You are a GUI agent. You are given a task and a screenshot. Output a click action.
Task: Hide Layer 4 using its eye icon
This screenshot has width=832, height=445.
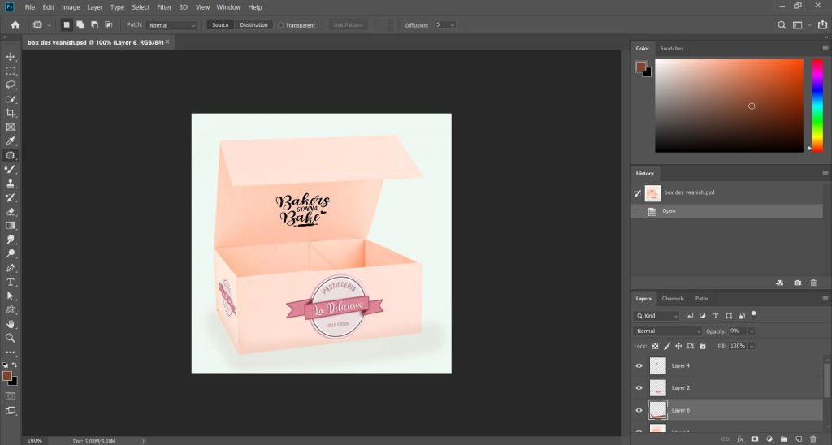639,365
